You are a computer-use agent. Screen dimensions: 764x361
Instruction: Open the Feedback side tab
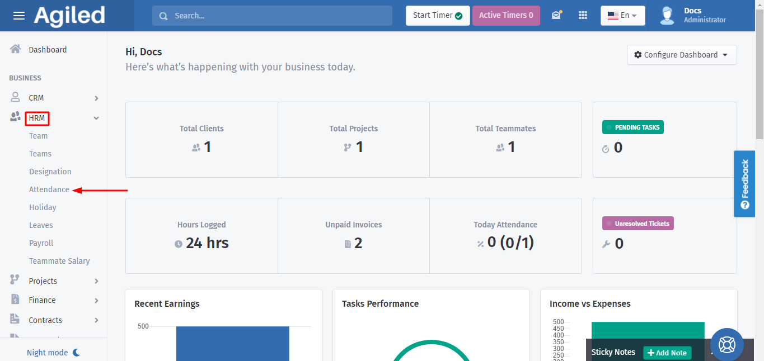click(744, 183)
